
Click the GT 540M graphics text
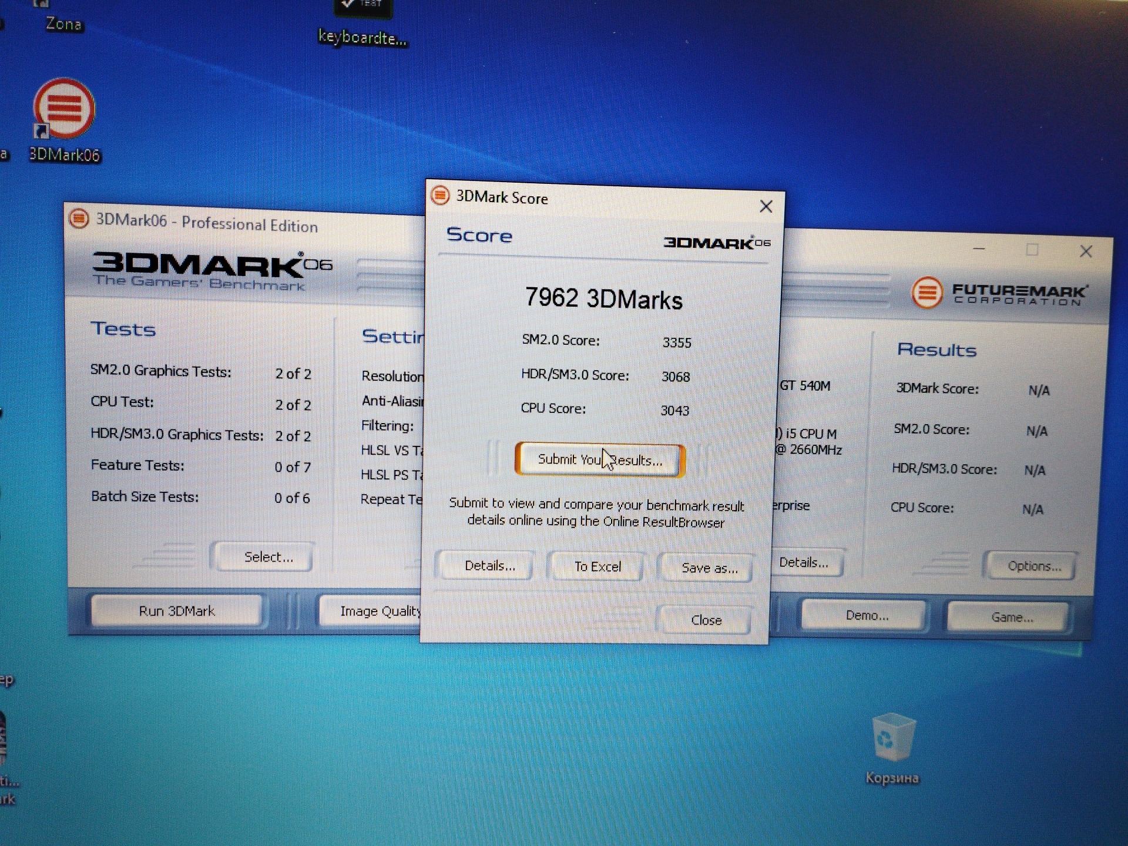tap(805, 386)
